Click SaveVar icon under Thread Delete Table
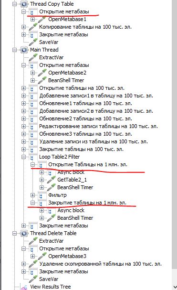This screenshot has width=177, height=290. [x=33, y=279]
